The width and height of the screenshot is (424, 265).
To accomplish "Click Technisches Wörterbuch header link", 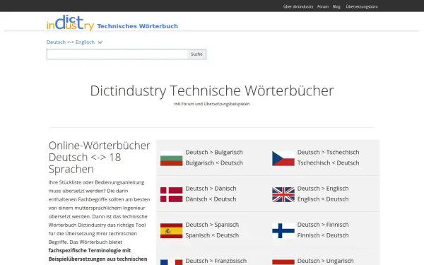I will 137,26.
